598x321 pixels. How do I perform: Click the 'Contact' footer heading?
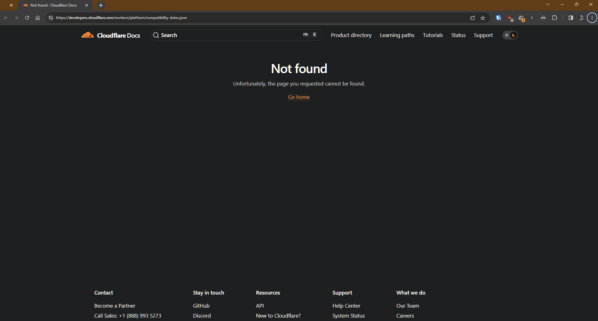pos(103,293)
